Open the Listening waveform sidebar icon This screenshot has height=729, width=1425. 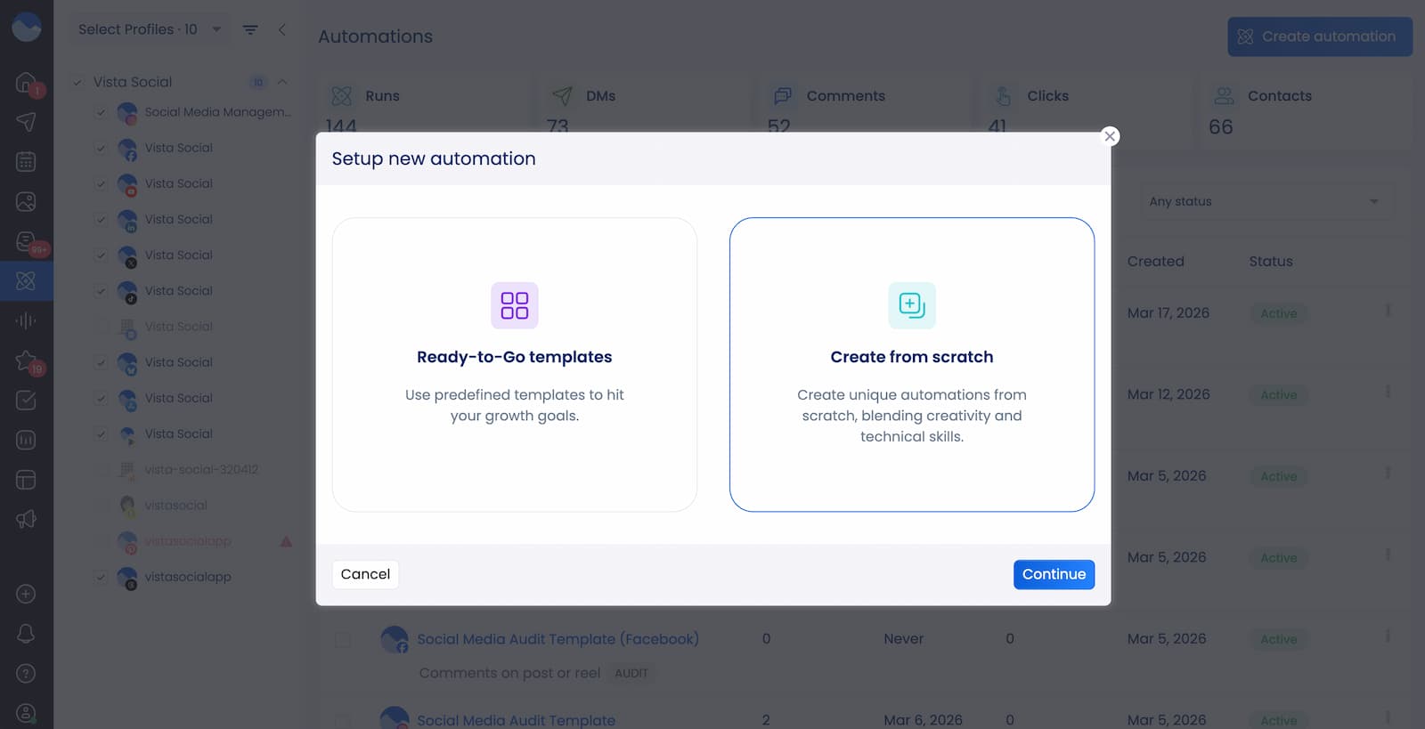pos(26,320)
